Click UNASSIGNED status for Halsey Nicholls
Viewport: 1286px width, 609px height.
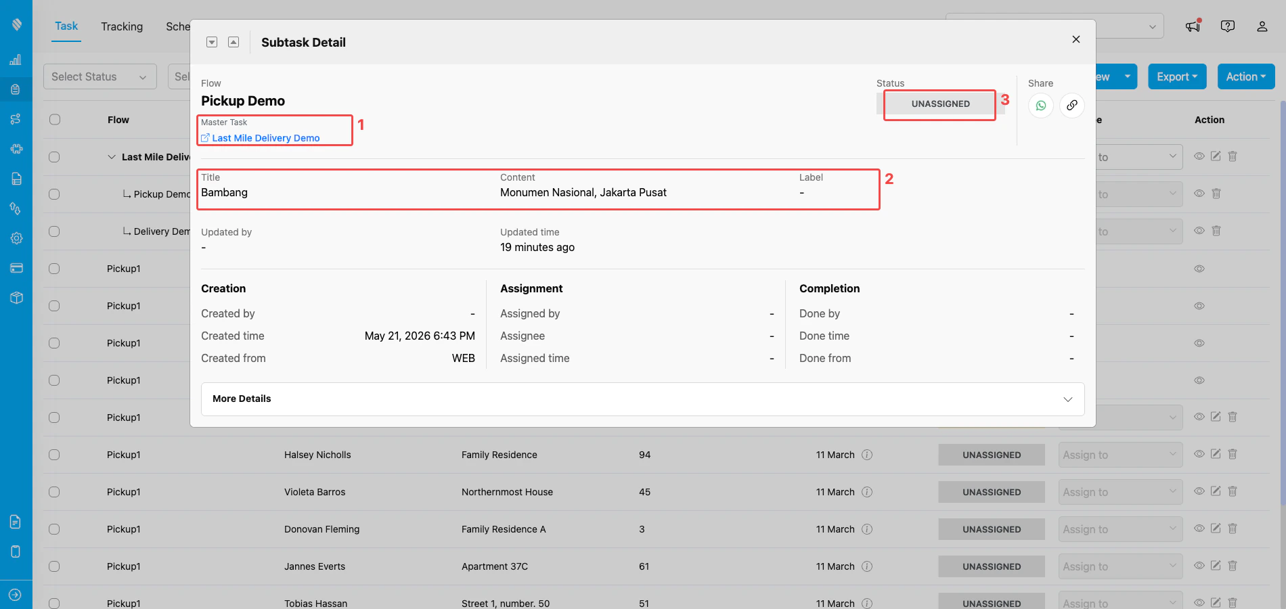click(992, 455)
